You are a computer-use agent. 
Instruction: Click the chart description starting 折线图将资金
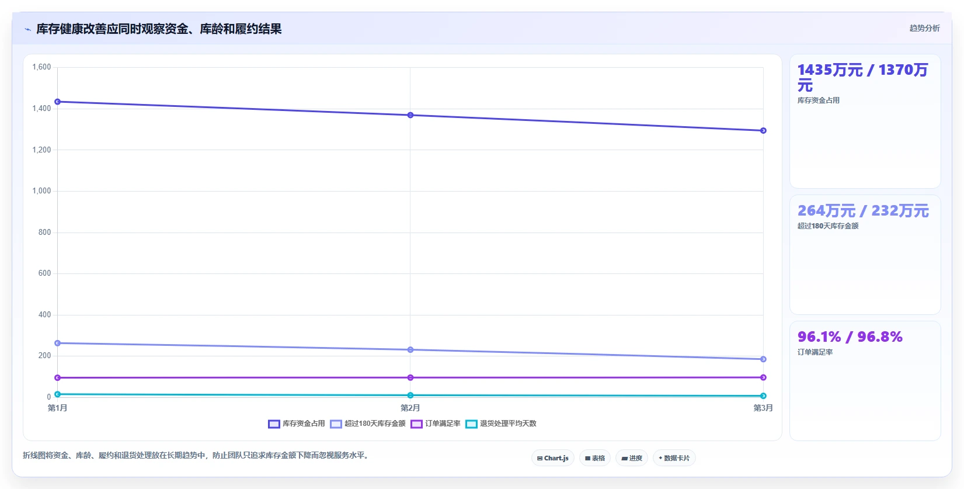(197, 455)
